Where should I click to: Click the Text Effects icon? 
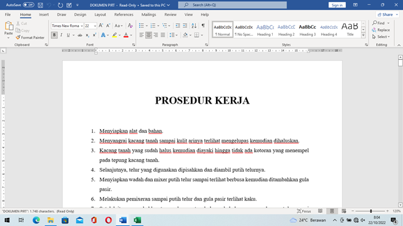coord(103,35)
